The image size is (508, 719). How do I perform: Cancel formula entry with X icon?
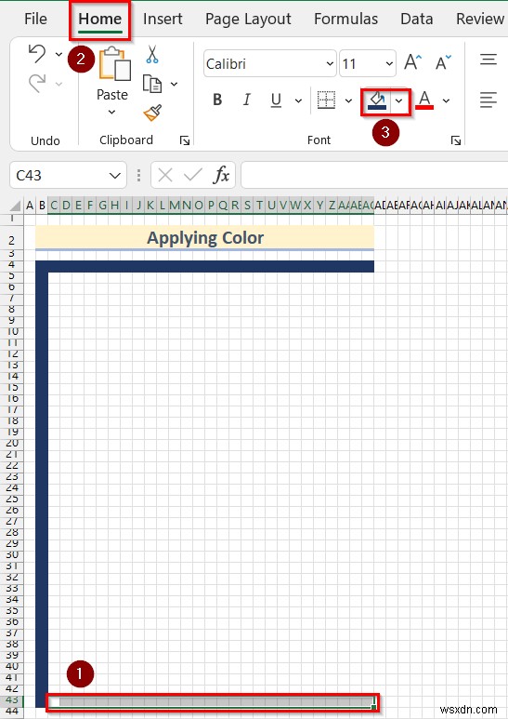(165, 175)
